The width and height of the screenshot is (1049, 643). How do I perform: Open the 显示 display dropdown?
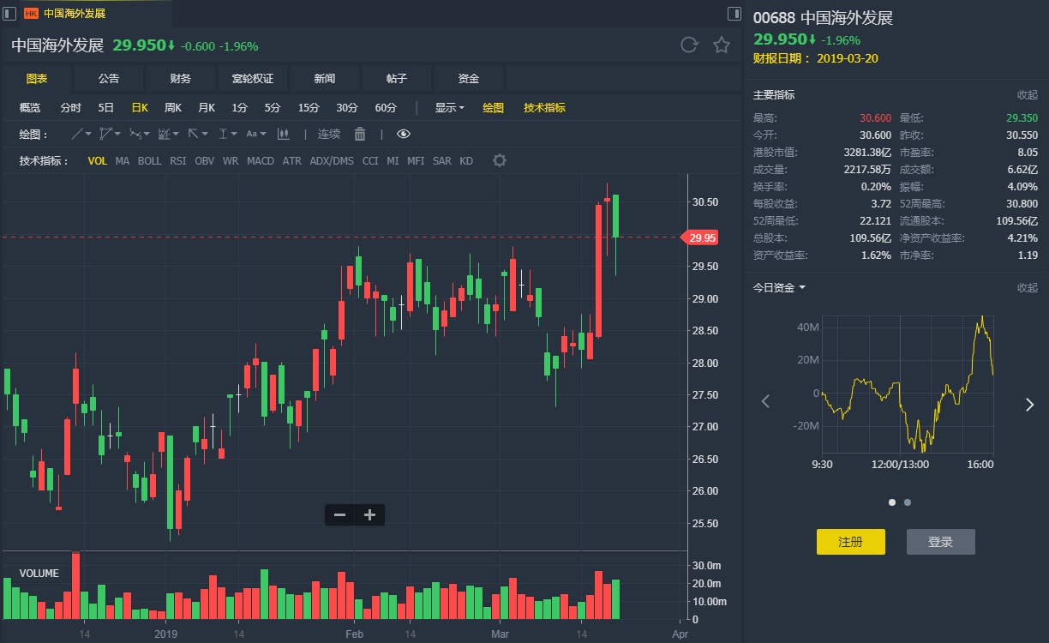point(449,108)
